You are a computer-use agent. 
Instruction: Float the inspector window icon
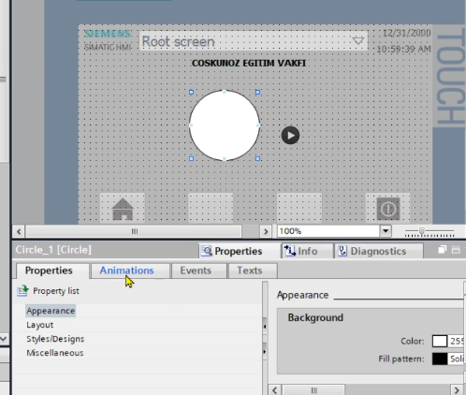coord(442,250)
